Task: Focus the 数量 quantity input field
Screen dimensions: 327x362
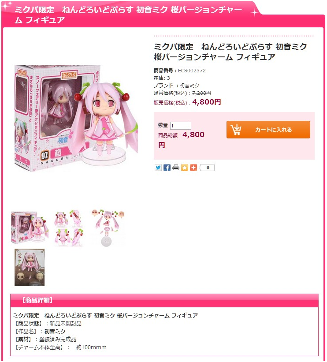Action: point(180,126)
